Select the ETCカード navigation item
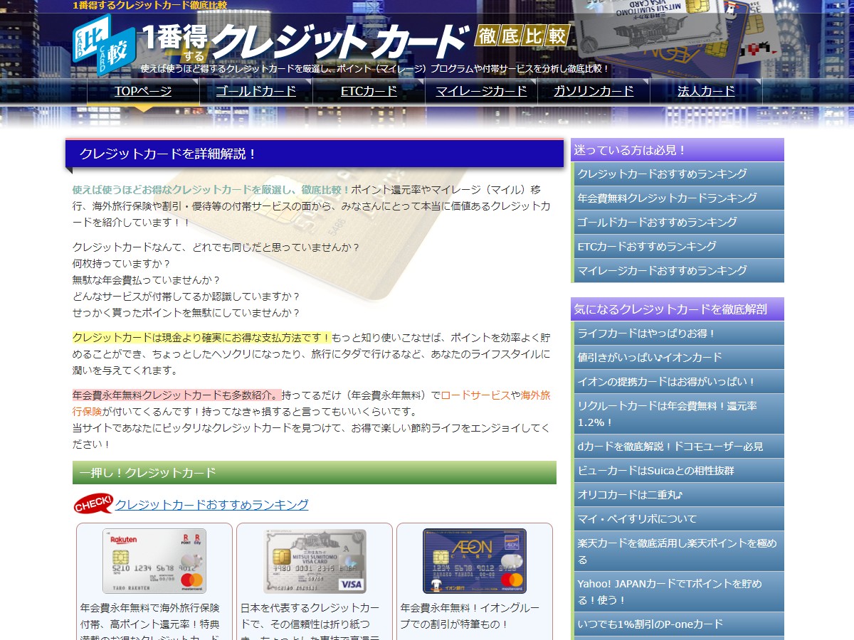The image size is (854, 640). click(x=369, y=91)
